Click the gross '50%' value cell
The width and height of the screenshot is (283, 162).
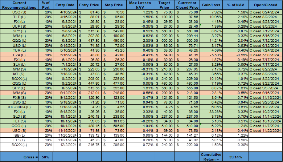[x=46, y=157]
